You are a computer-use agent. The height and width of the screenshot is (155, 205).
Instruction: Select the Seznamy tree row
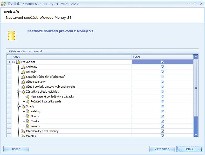click(x=100, y=67)
